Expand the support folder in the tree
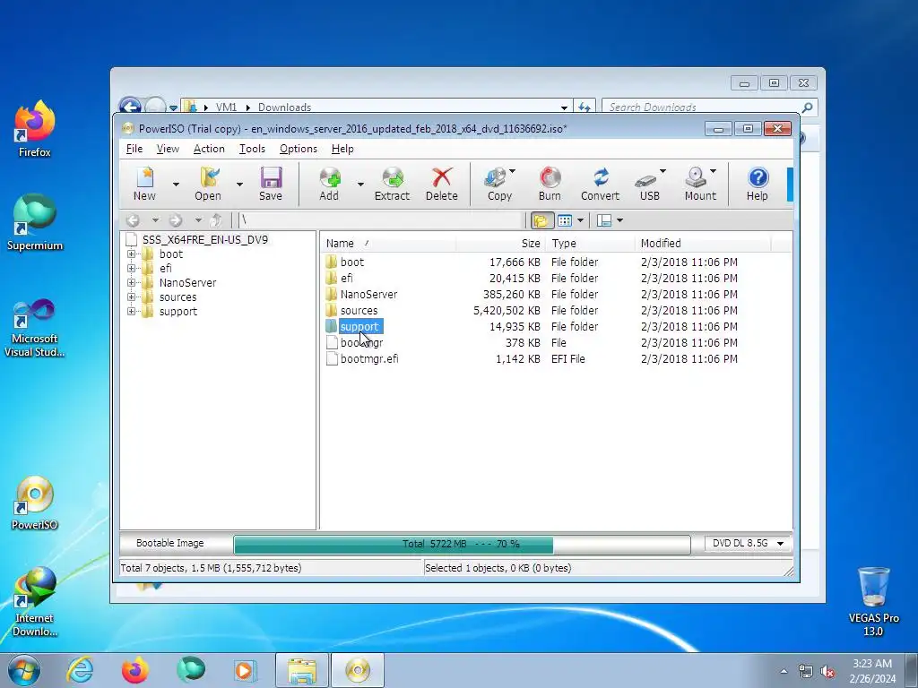The height and width of the screenshot is (688, 918). point(131,311)
